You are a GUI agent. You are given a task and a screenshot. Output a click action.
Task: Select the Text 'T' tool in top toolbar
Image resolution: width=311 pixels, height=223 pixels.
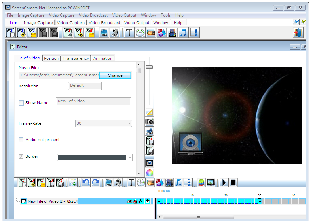point(129,33)
